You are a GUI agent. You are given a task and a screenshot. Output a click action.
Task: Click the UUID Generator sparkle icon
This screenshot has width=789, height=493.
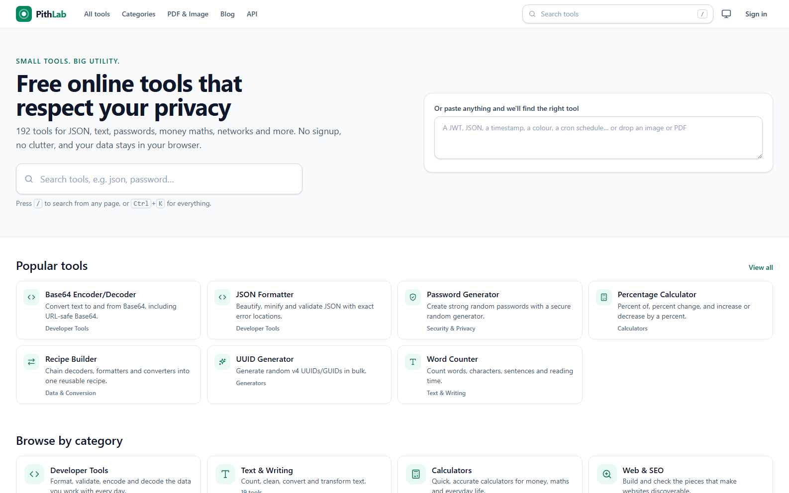click(x=222, y=362)
